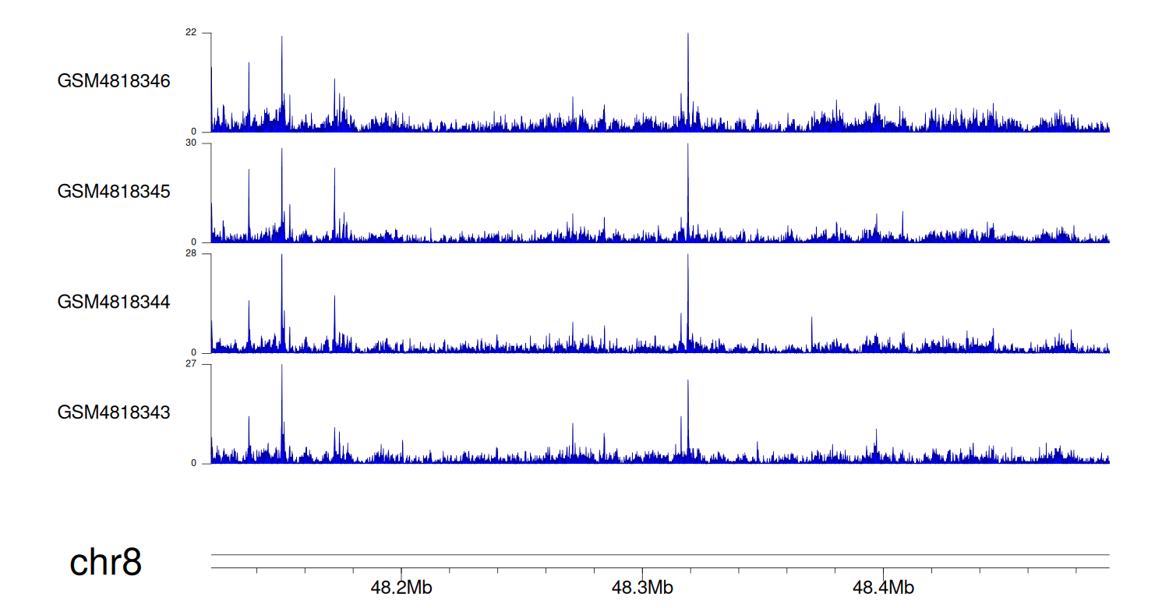This screenshot has height=608, width=1169.
Task: Click the y-axis maximum value 22
Action: [x=191, y=33]
